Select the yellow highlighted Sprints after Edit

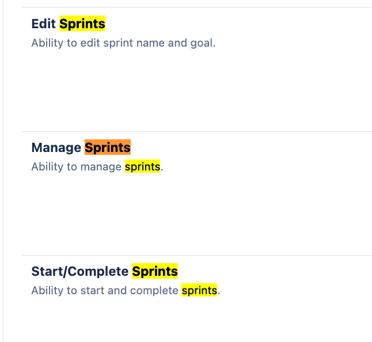coord(82,24)
